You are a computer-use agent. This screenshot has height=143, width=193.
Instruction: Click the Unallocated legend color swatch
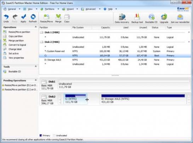tap(54, 135)
